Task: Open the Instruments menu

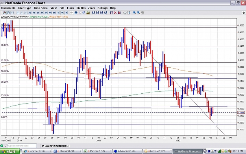Action: click(x=8, y=8)
